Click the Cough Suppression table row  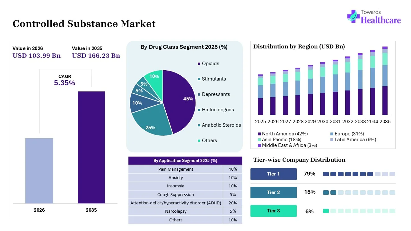coord(185,194)
